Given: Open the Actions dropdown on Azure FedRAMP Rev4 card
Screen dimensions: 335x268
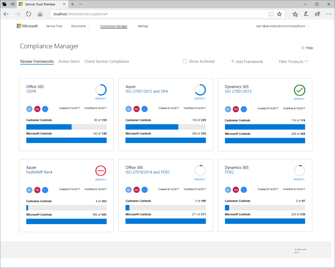Looking at the screenshot, I should [100, 179].
